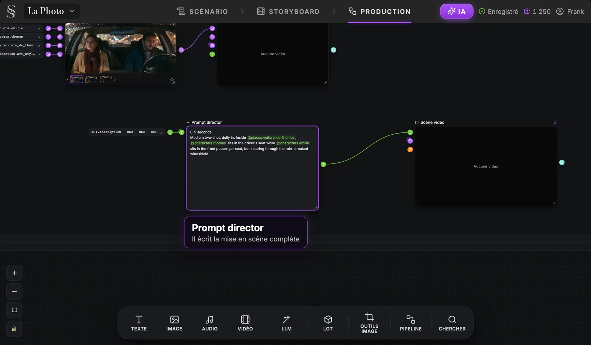Open the La Photo project dropdown
Screen dimensions: 591x345
[x=51, y=11]
